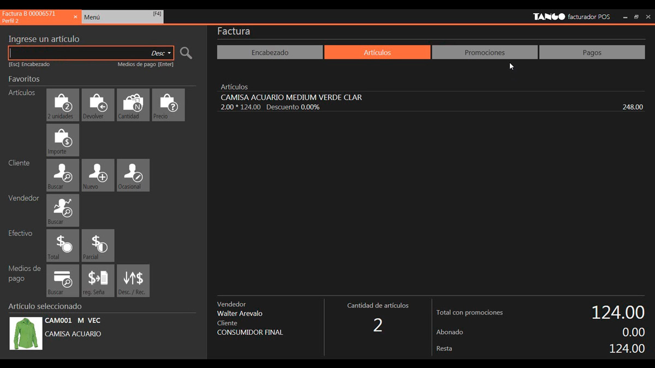This screenshot has height=368, width=655.
Task: Expand the Desc search type dropdown
Action: [162, 53]
